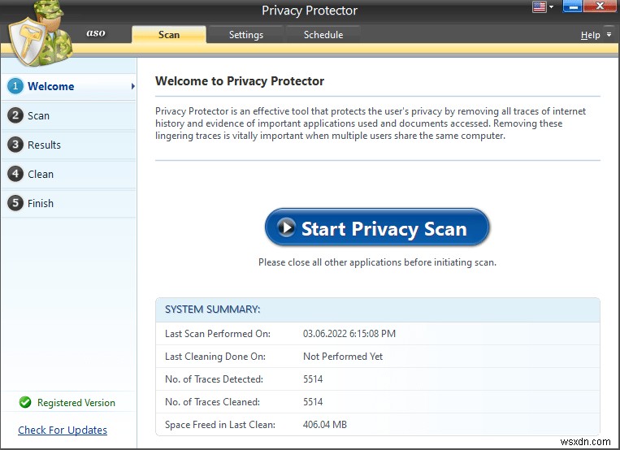Click the green Registered Version checkmark icon
Image resolution: width=620 pixels, height=450 pixels.
coord(25,402)
